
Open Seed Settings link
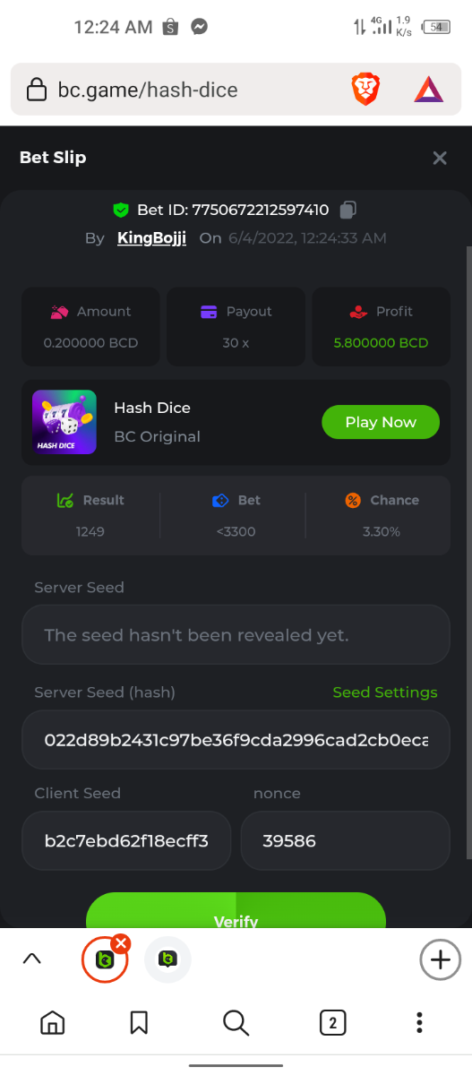pyautogui.click(x=385, y=692)
